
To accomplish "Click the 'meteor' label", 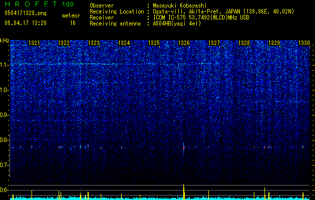I will [x=71, y=15].
